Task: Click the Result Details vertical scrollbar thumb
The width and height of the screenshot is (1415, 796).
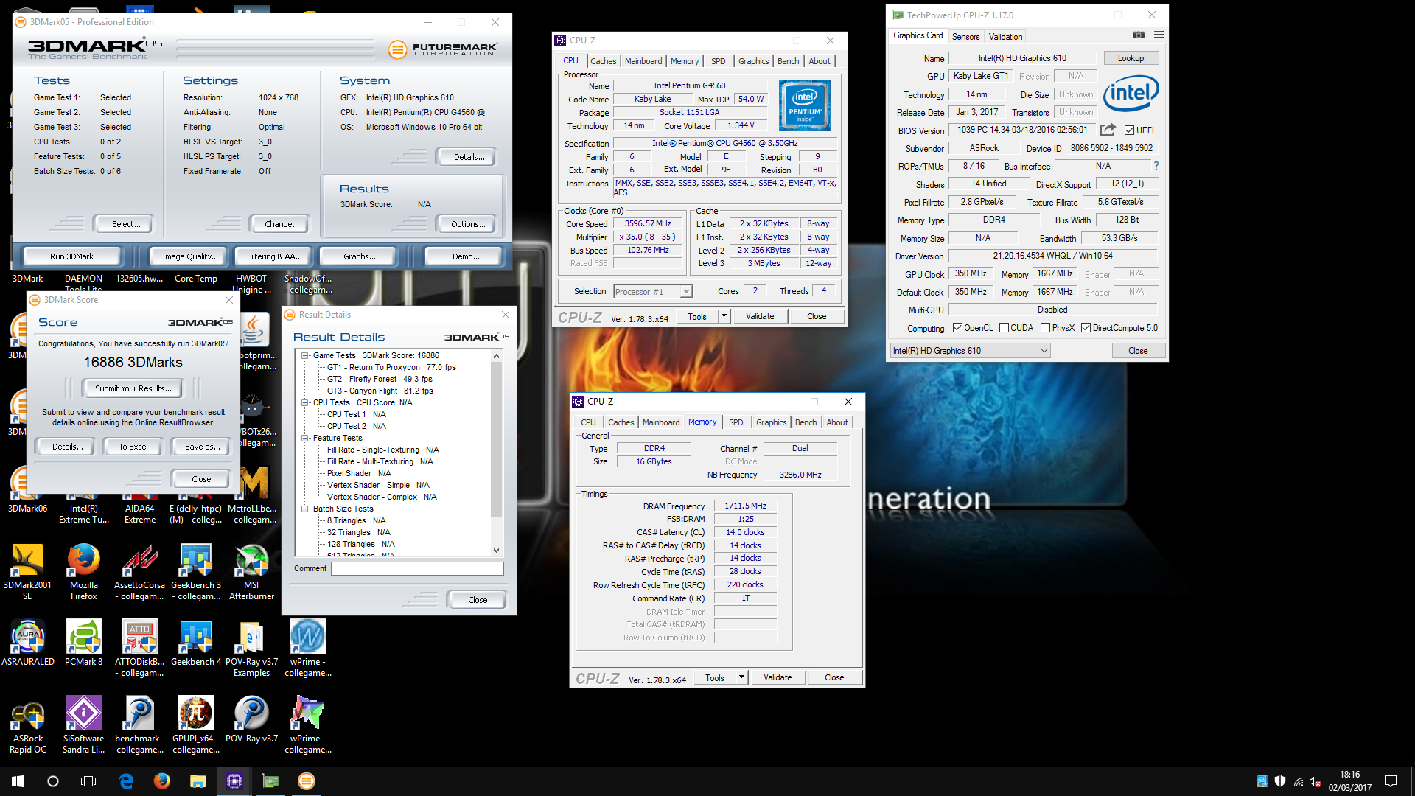Action: tap(496, 439)
